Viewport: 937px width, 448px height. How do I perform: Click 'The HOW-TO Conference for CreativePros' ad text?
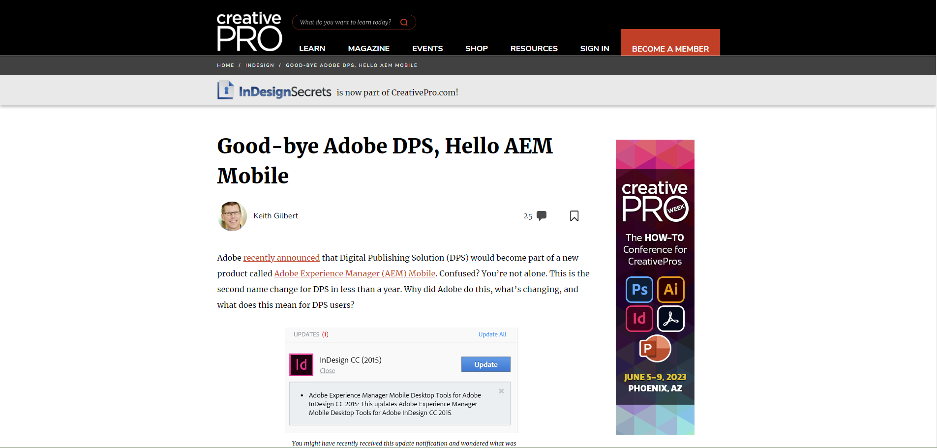(655, 249)
